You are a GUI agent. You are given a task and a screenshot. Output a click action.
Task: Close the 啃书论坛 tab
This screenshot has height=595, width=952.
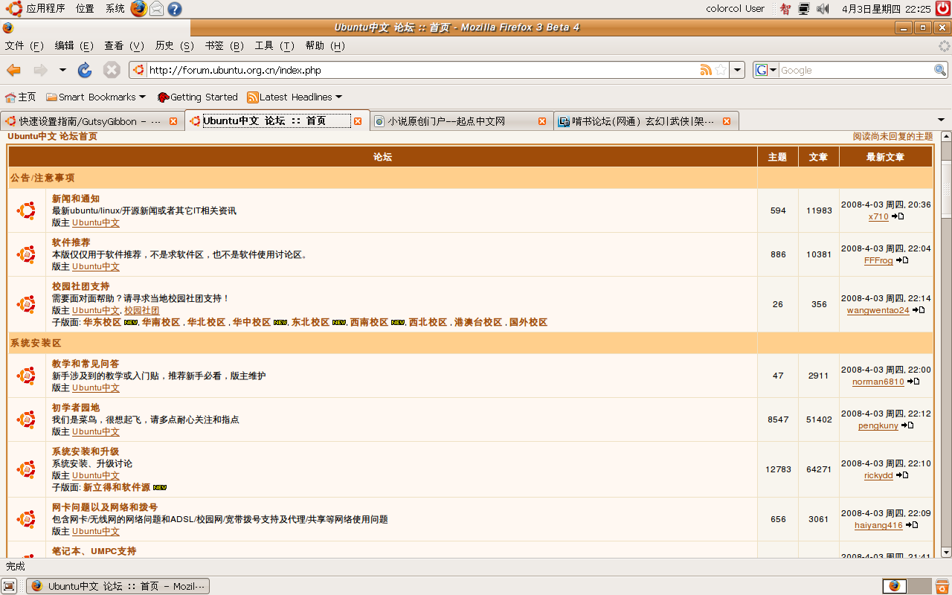tap(727, 121)
